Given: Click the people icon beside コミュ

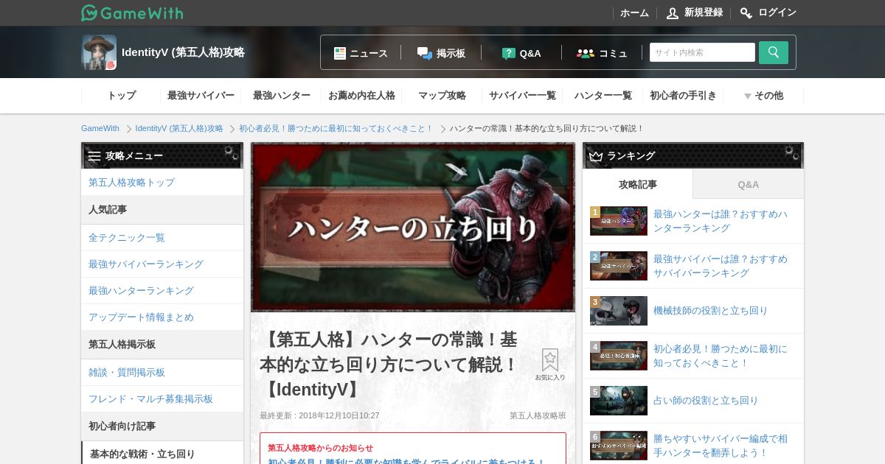Looking at the screenshot, I should 586,53.
